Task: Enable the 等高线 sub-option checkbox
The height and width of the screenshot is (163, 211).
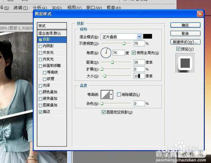Action: (45, 73)
